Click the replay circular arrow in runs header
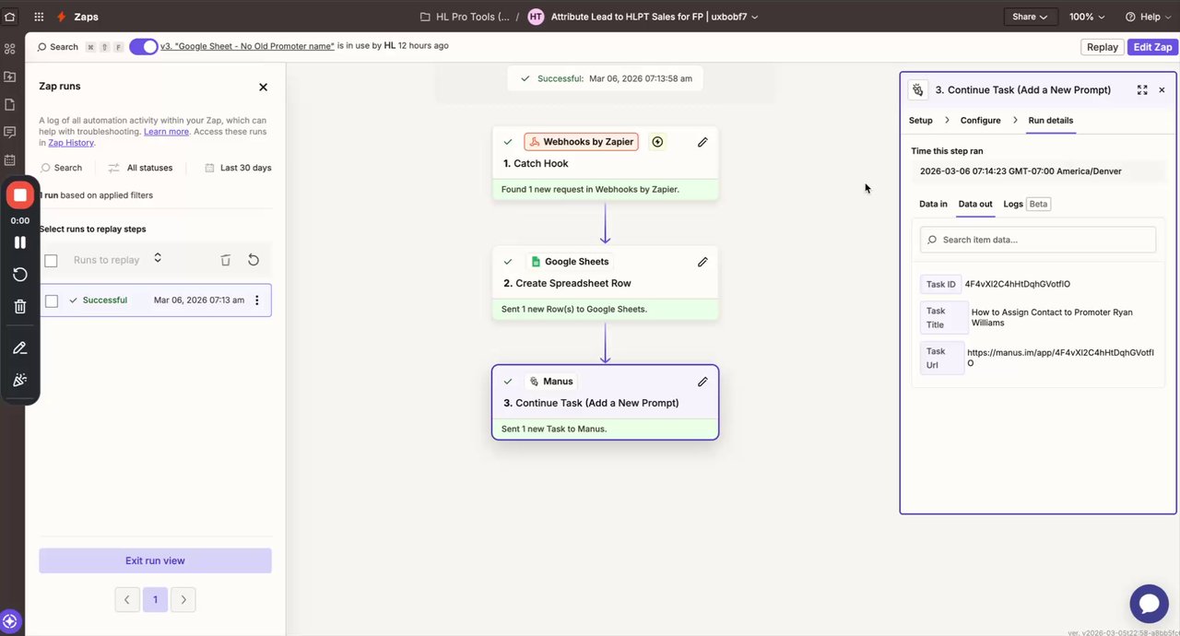1180x636 pixels. click(x=254, y=260)
